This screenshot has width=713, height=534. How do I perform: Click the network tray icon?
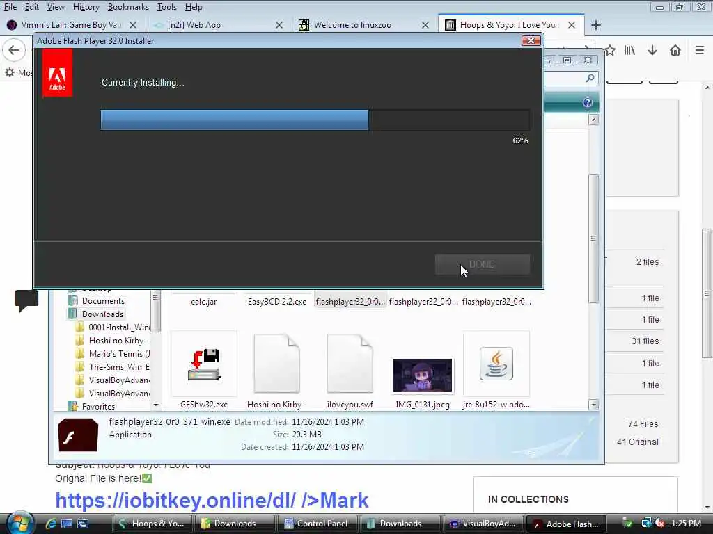[646, 523]
